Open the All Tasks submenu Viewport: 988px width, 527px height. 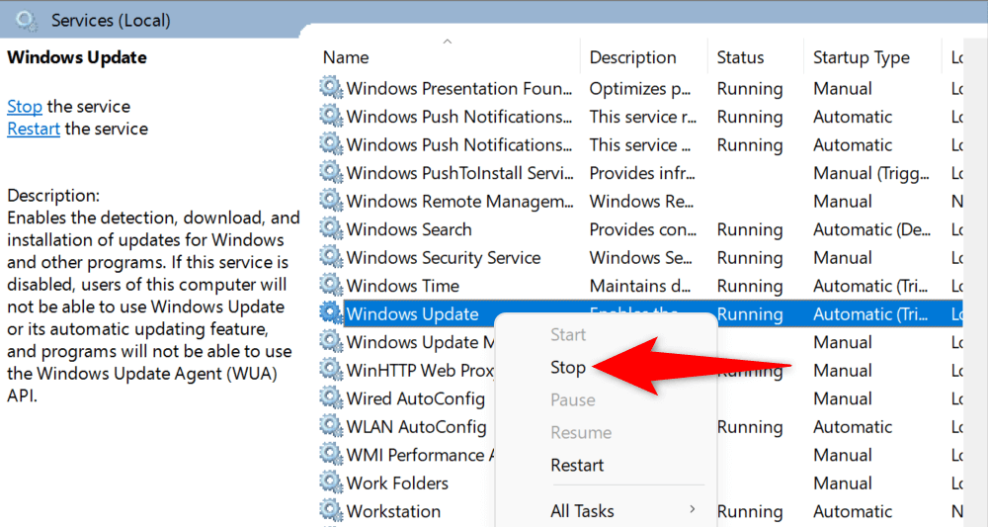[582, 510]
